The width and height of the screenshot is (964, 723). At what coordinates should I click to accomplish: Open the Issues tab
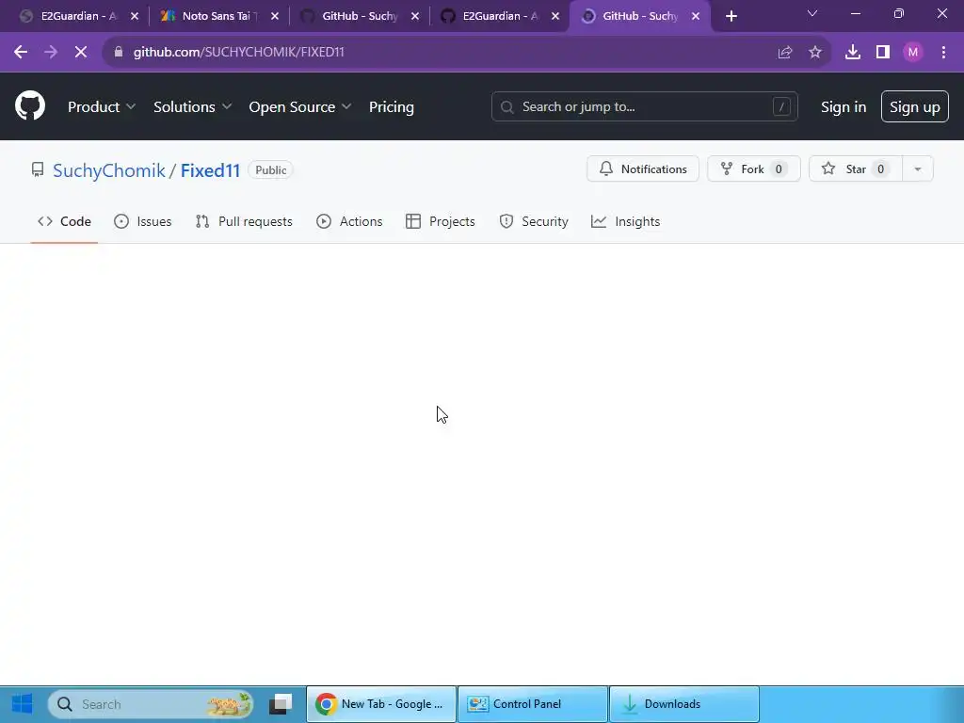click(x=143, y=221)
